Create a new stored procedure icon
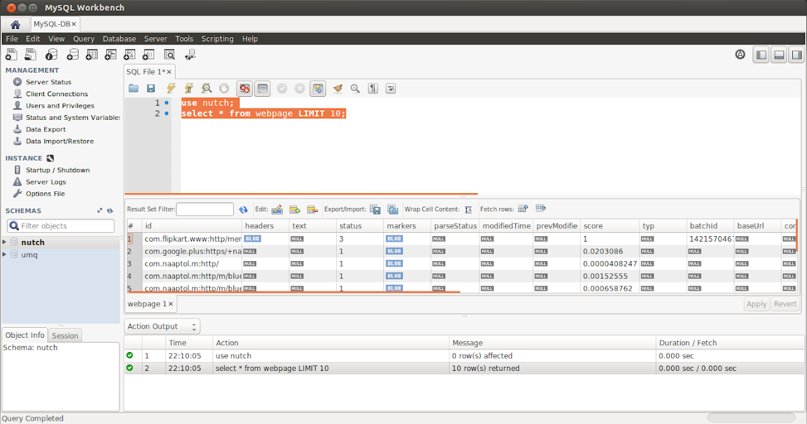 click(130, 55)
